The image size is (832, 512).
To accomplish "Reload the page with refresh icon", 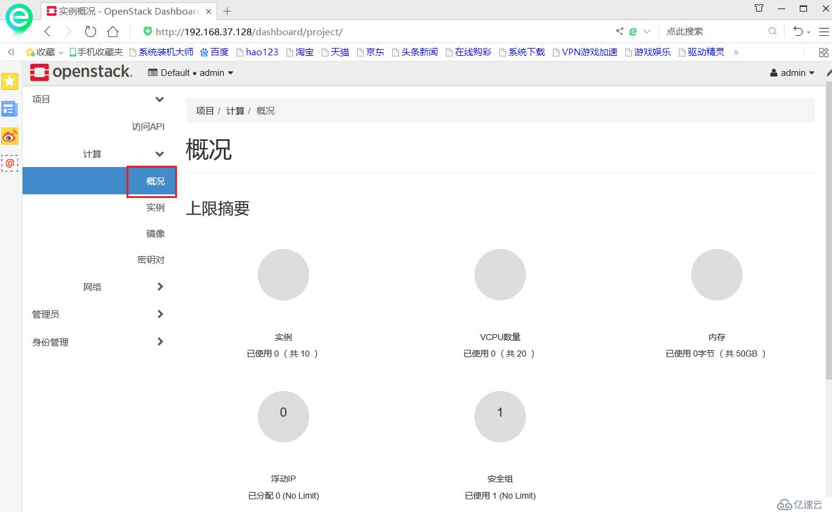I will pos(91,32).
